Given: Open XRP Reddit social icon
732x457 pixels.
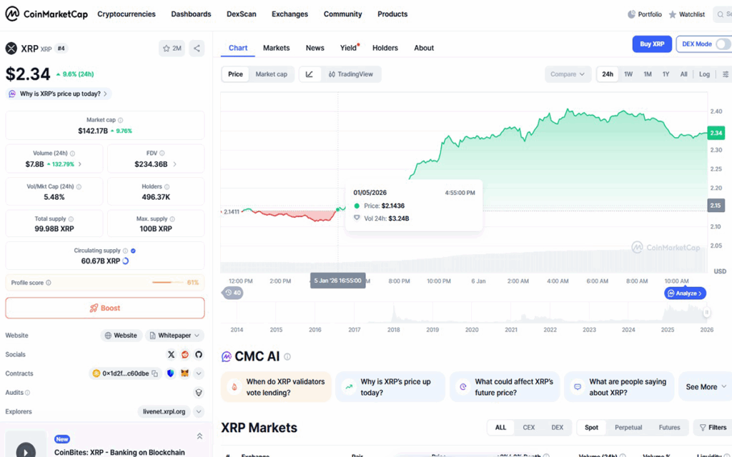Looking at the screenshot, I should click(x=185, y=354).
